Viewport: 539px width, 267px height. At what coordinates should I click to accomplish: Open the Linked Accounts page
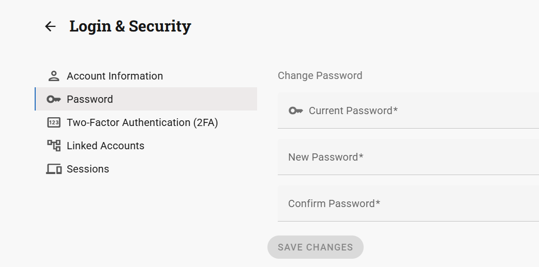coord(106,146)
